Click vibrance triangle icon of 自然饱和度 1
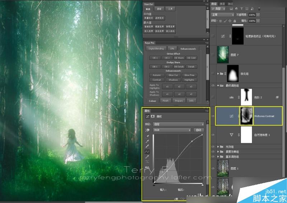Screen dimensions: 287x203 [x=231, y=135]
